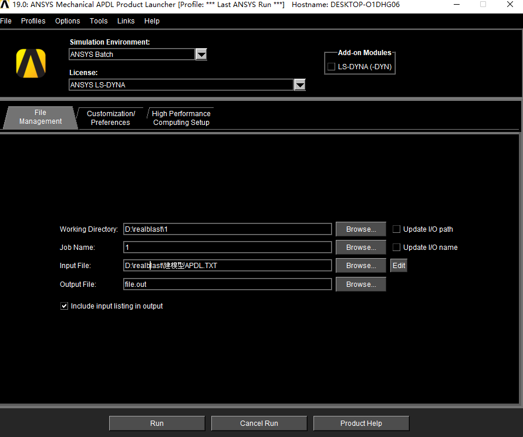523x437 pixels.
Task: Check the Update I/O path box
Action: [396, 229]
